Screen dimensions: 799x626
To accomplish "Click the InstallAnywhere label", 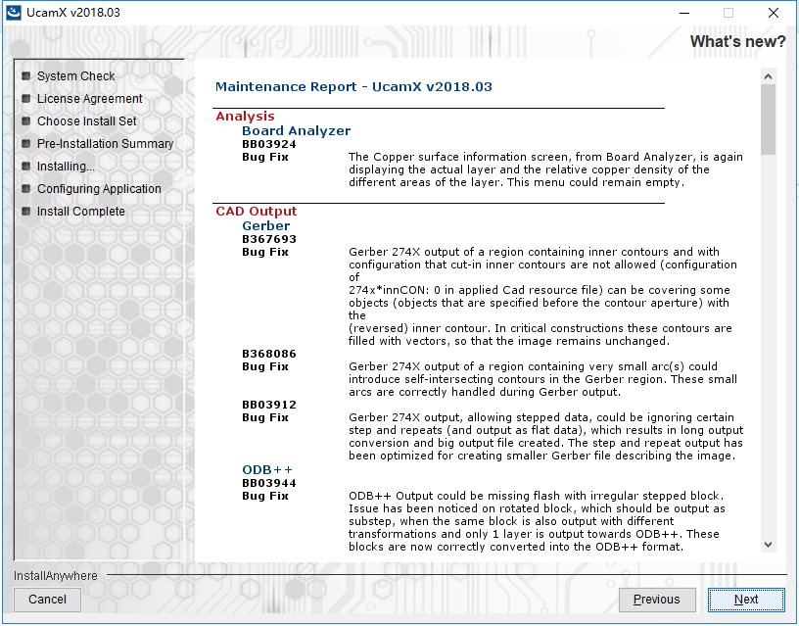I will point(56,576).
